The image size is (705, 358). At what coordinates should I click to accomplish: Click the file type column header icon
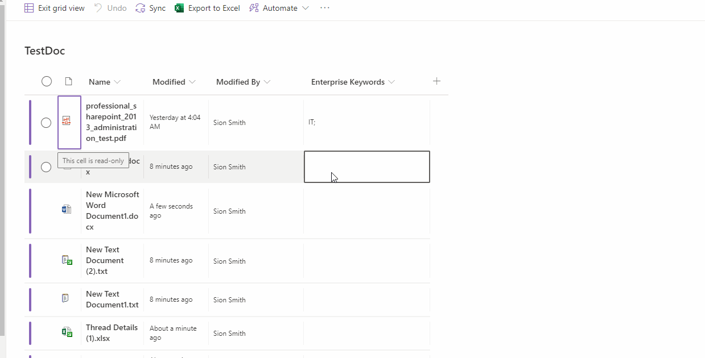tap(68, 81)
